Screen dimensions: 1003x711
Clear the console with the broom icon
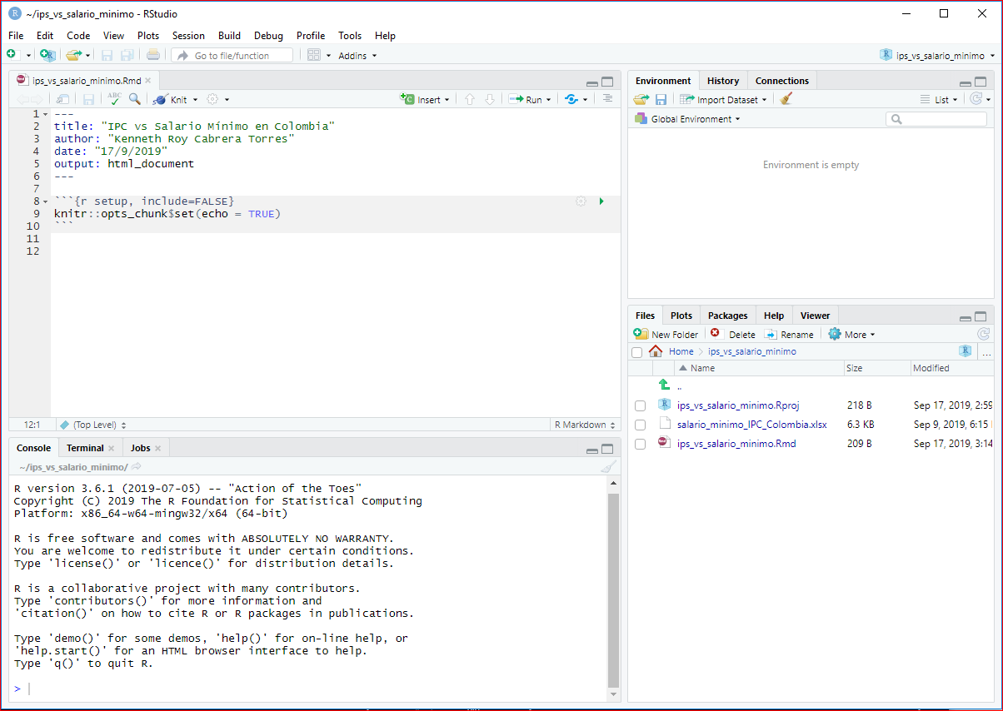[609, 467]
